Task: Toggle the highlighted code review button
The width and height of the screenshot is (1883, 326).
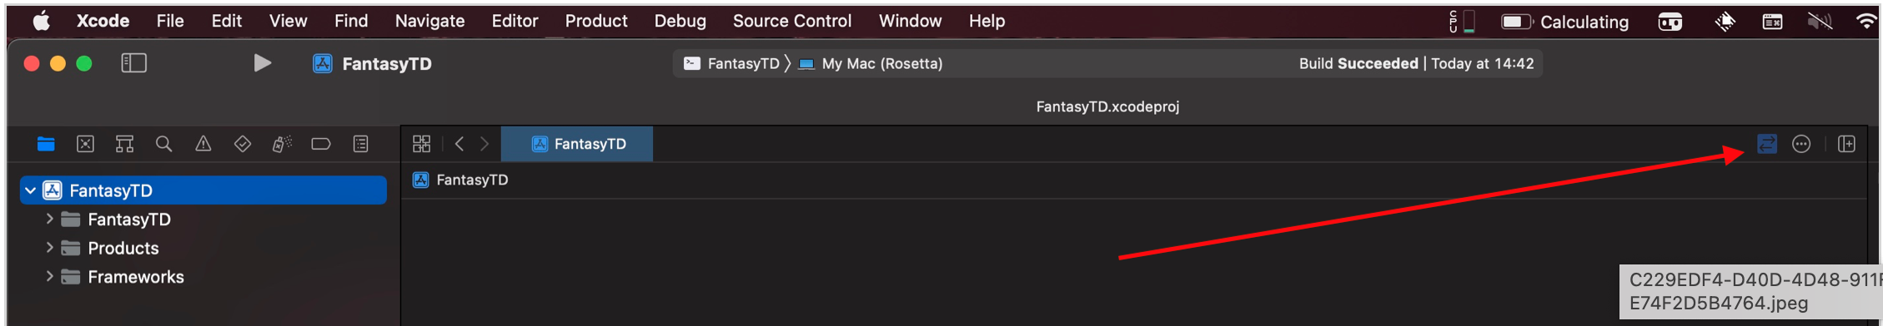Action: tap(1766, 144)
